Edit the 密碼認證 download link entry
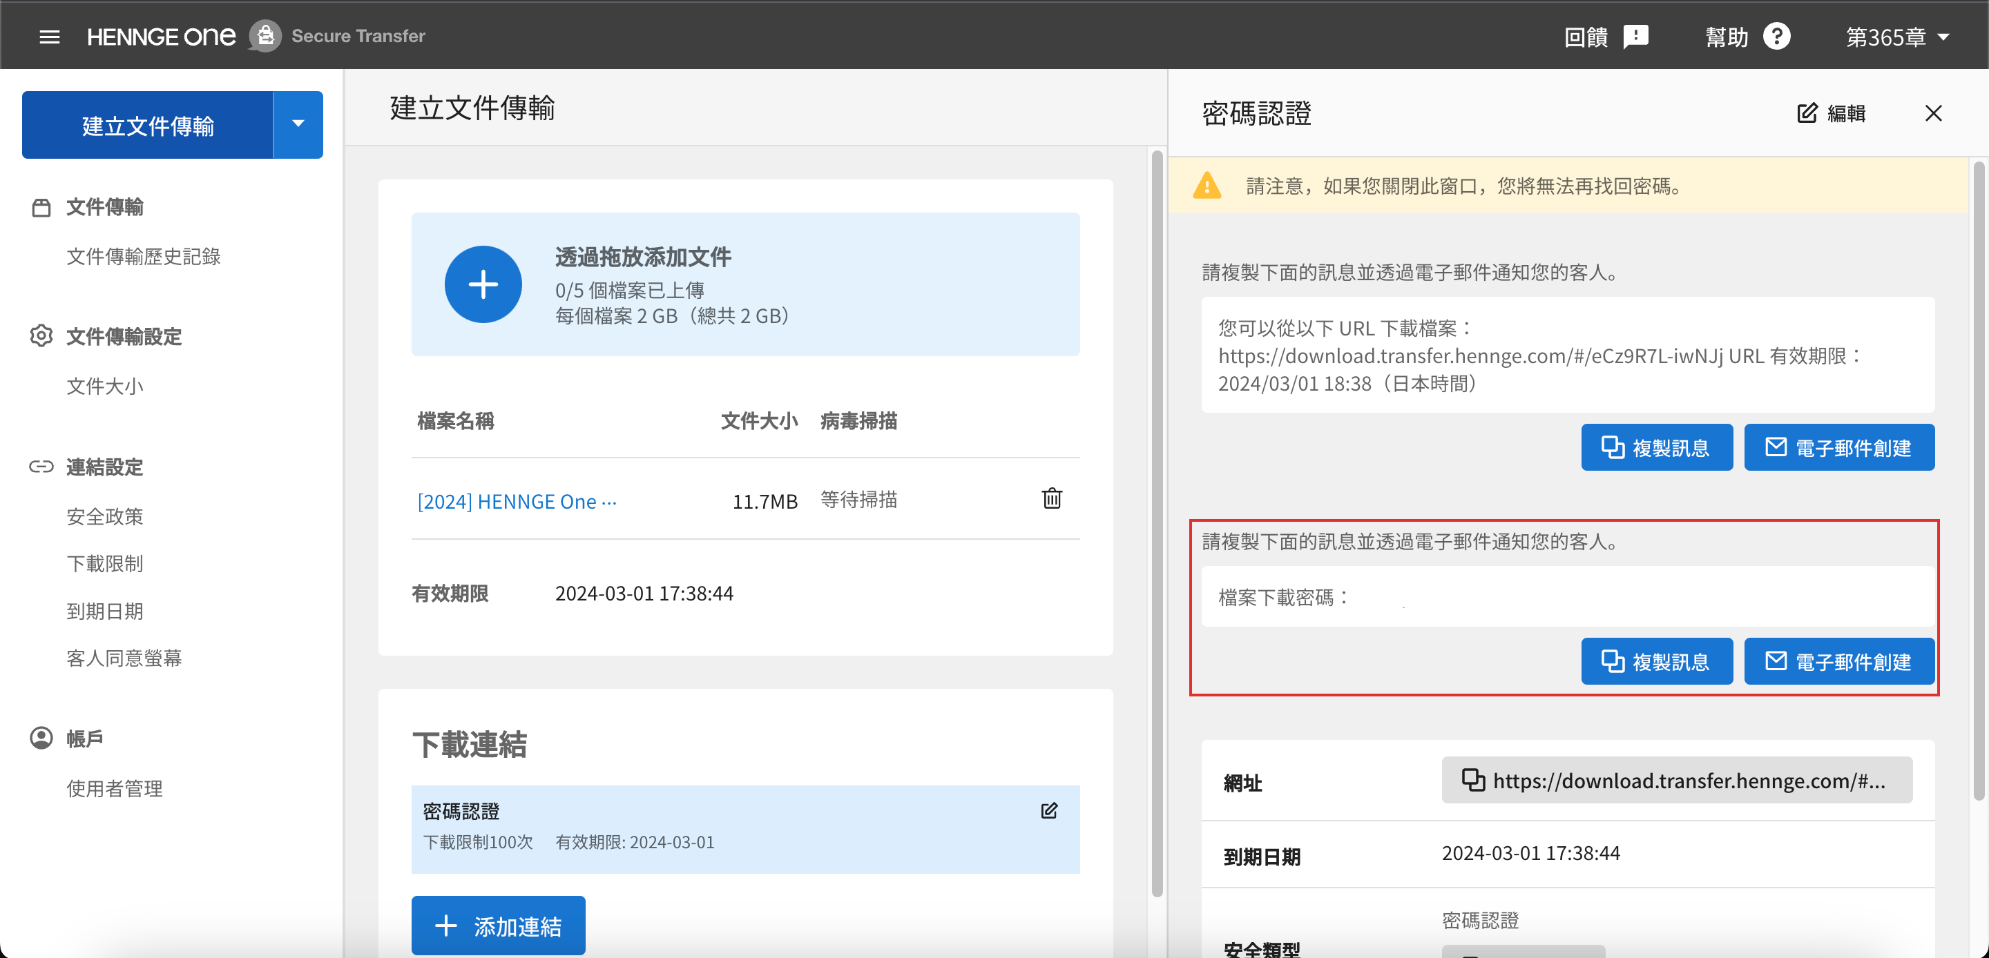Viewport: 1989px width, 958px height. pyautogui.click(x=1048, y=810)
